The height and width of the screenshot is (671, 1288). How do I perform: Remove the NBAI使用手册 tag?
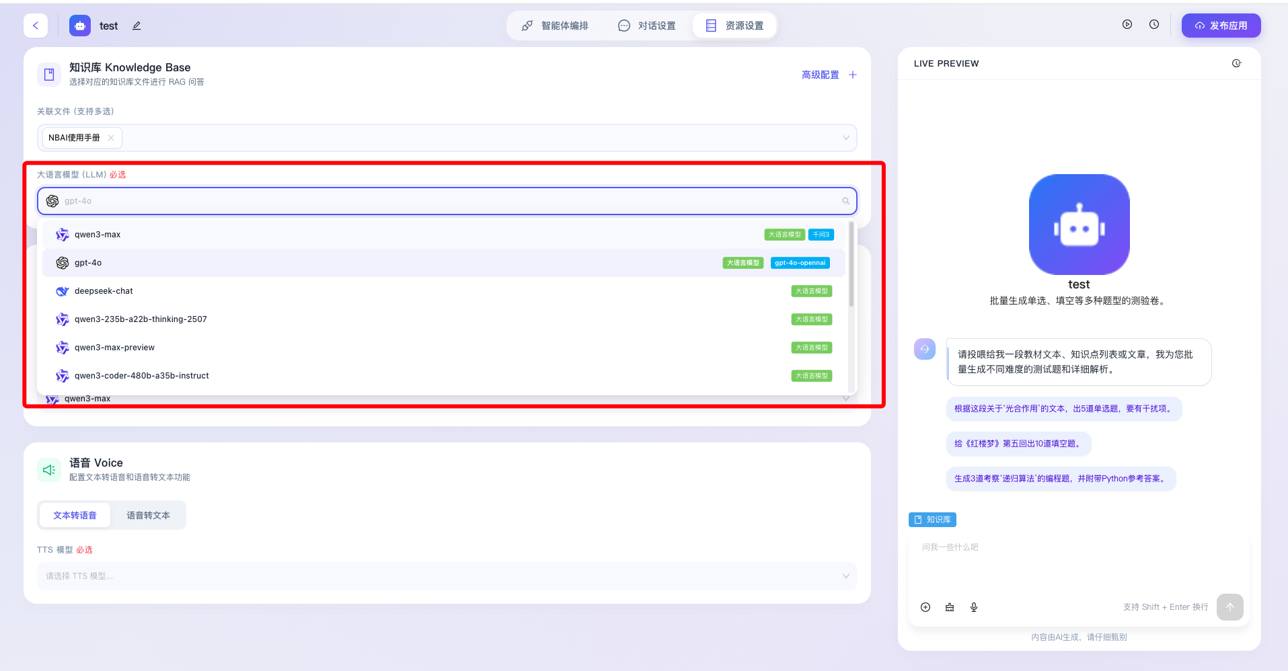(111, 138)
